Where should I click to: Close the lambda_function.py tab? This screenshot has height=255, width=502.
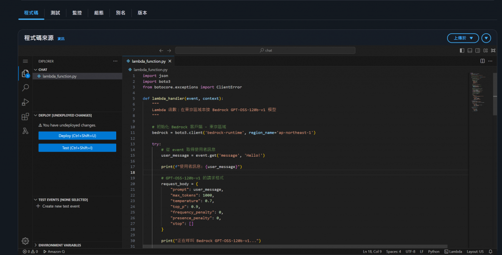click(170, 61)
